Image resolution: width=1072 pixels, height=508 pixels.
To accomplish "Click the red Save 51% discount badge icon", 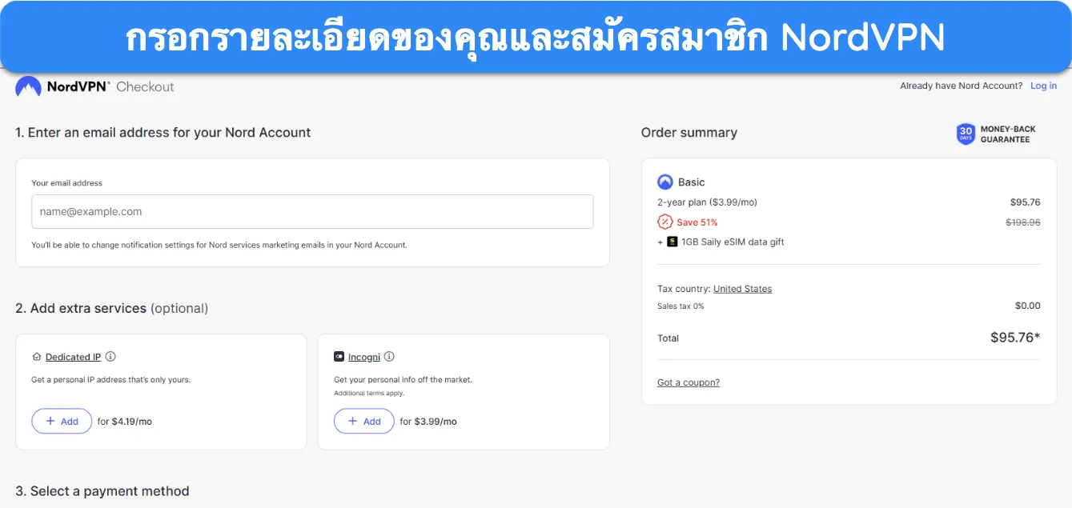I will (665, 222).
